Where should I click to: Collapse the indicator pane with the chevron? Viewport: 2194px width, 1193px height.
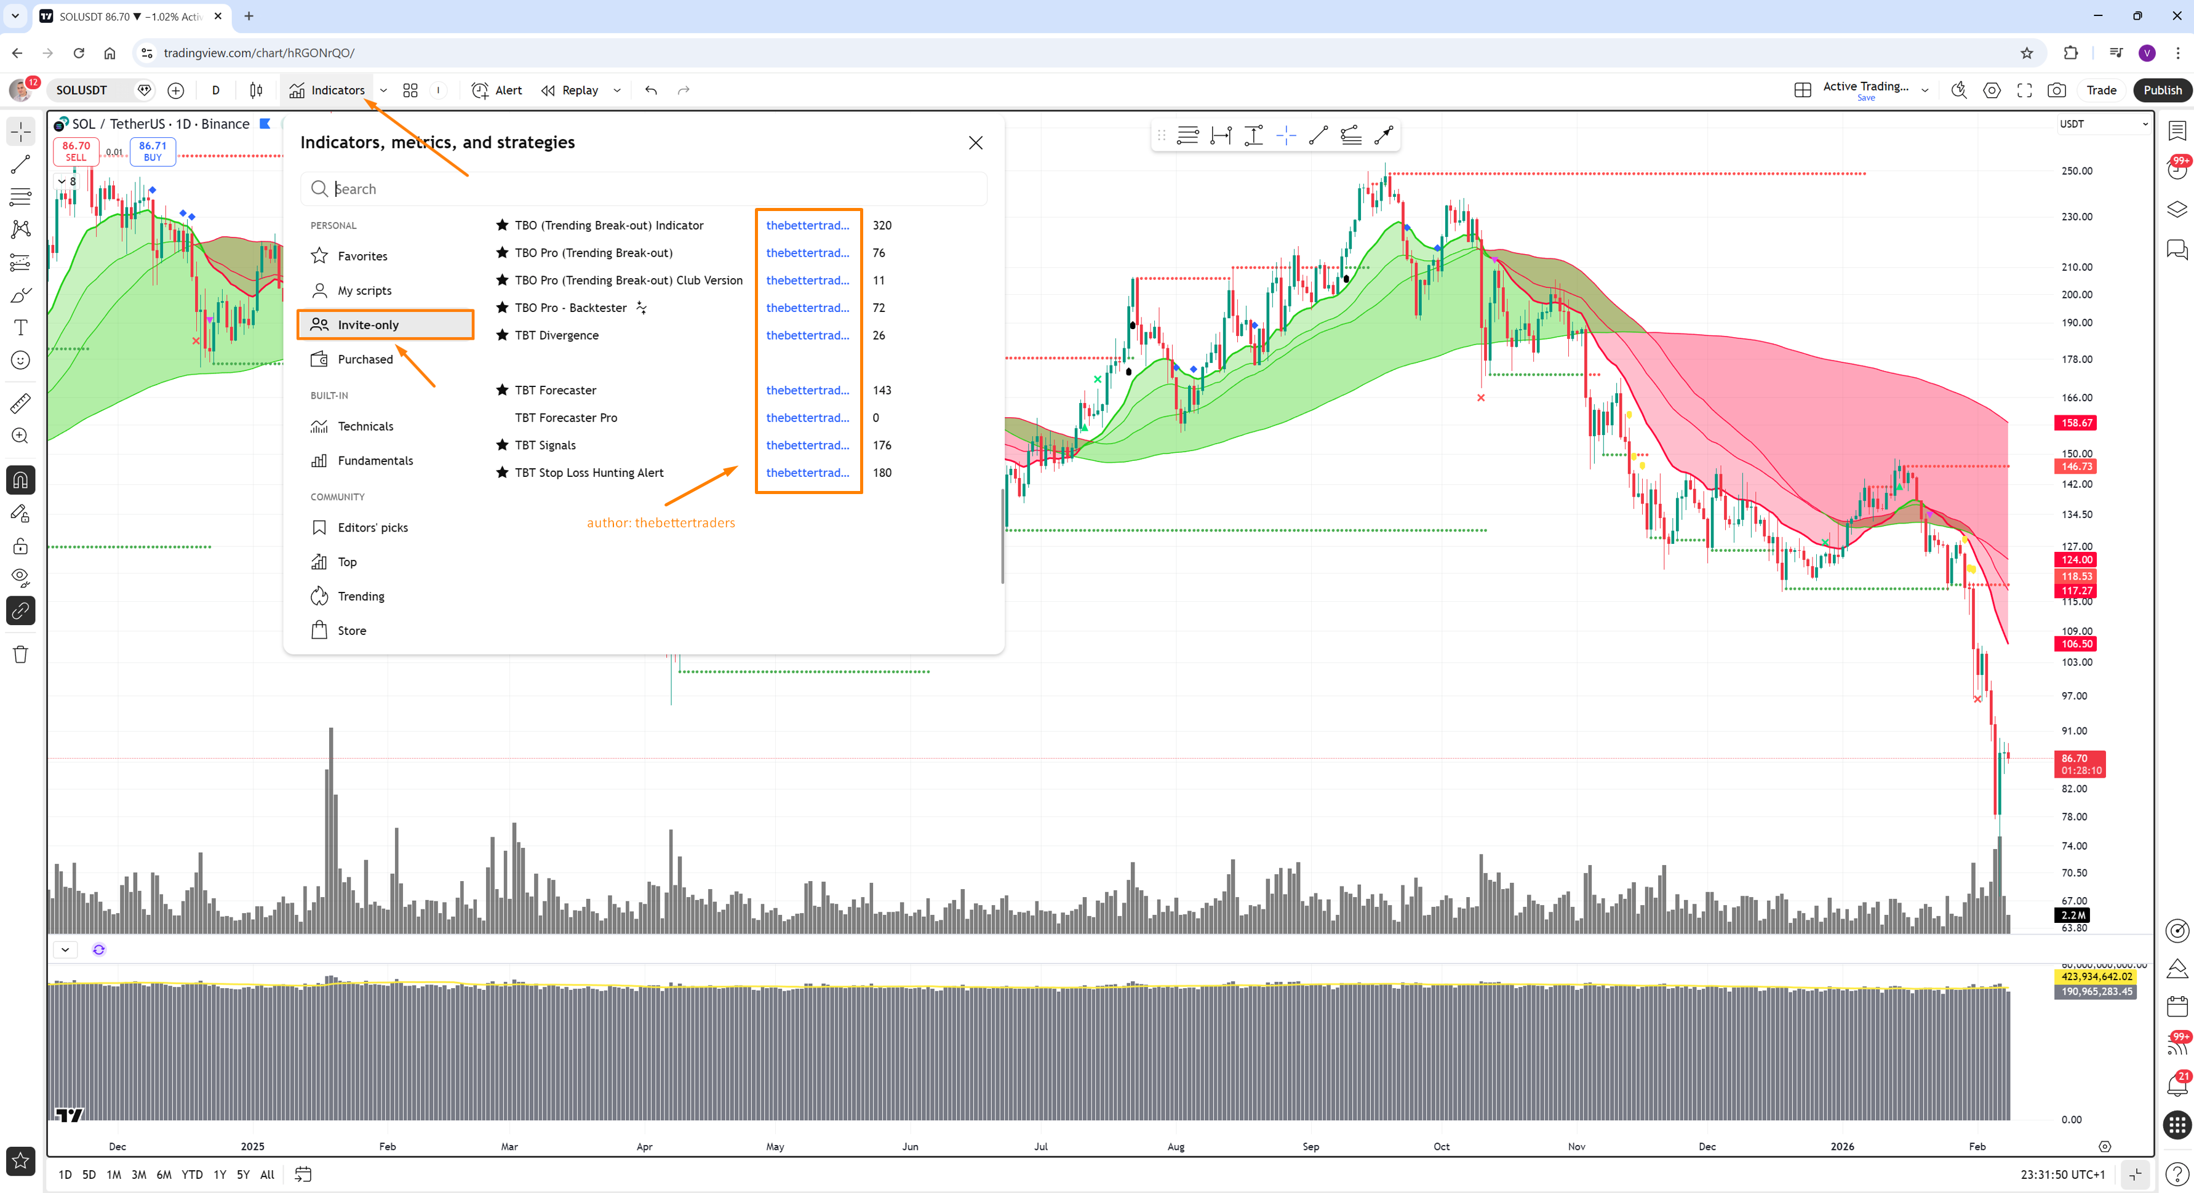coord(65,949)
